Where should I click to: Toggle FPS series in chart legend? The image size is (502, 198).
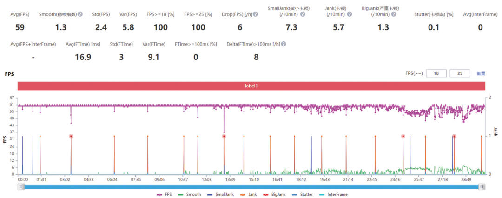coord(164,194)
